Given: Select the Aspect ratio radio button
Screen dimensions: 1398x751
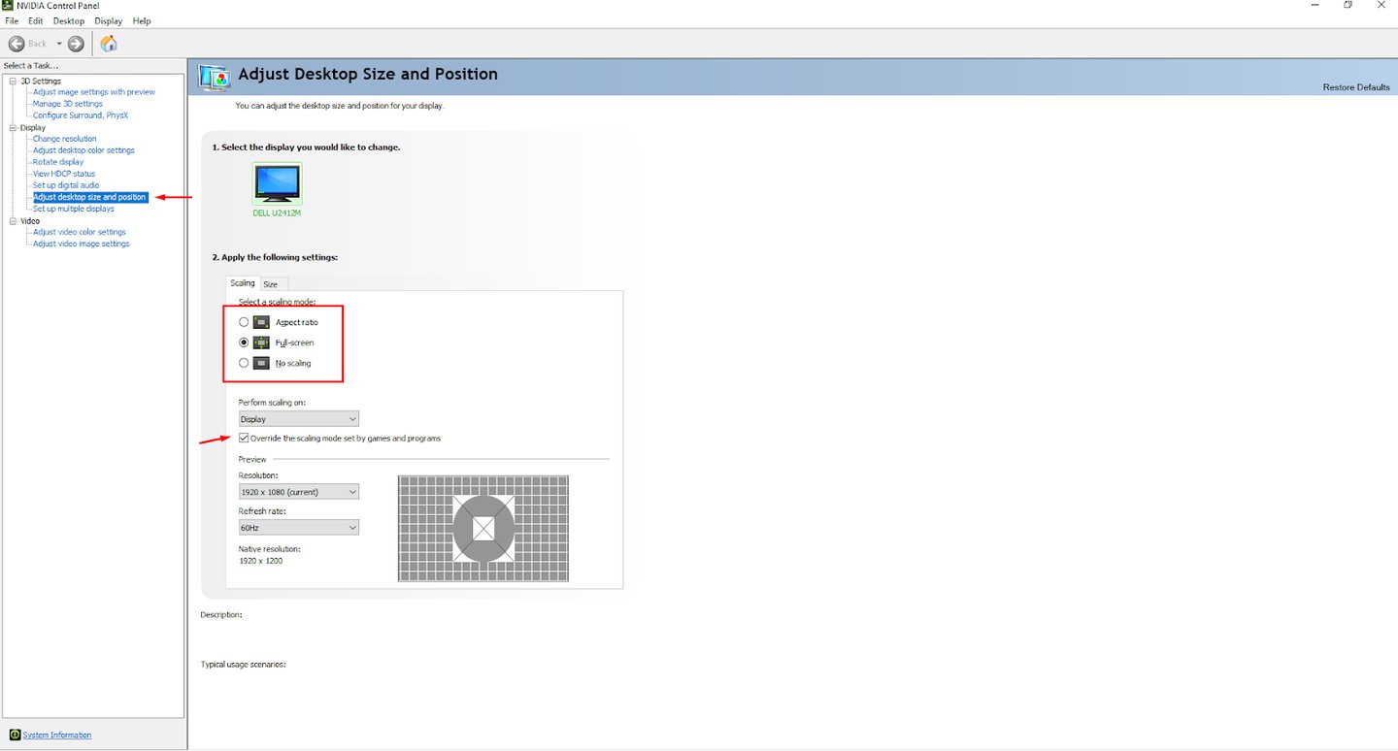Looking at the screenshot, I should (244, 321).
